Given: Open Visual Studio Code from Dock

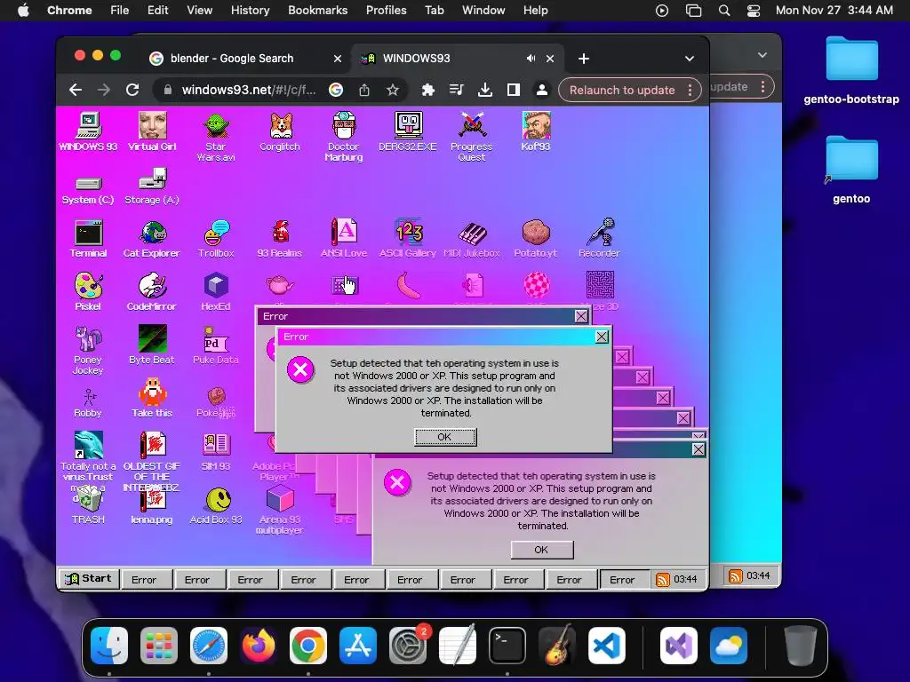Looking at the screenshot, I should tap(607, 645).
